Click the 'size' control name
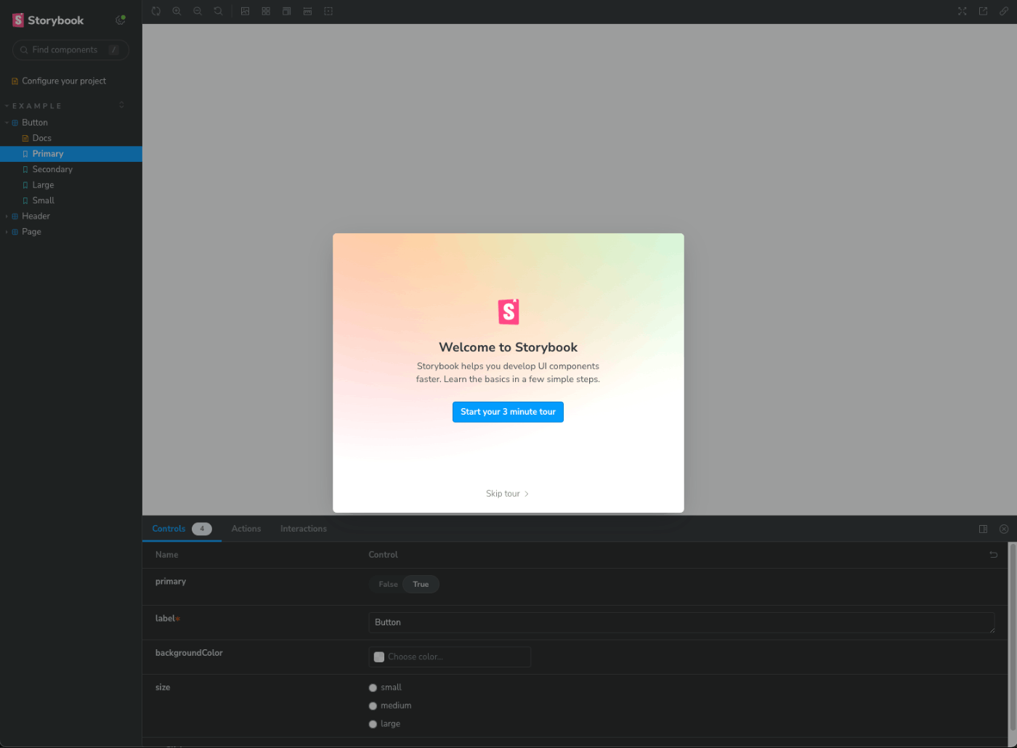Screen dimensions: 1017x748 [163, 688]
